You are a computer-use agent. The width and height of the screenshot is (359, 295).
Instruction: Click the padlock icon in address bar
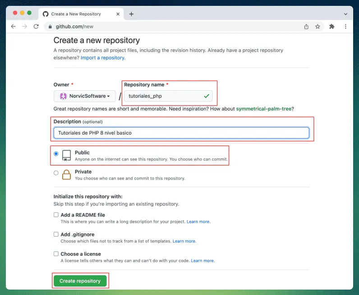[50, 27]
